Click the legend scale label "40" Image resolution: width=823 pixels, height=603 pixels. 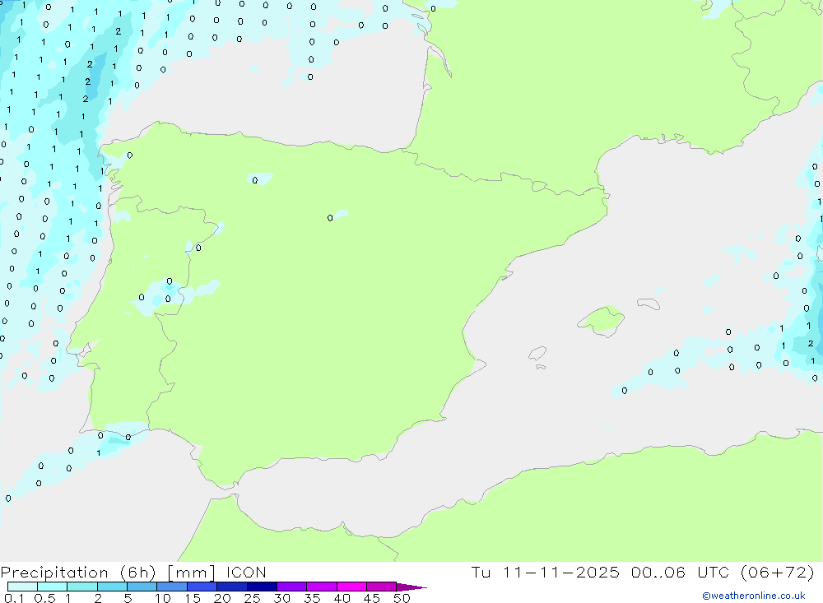coord(342,598)
